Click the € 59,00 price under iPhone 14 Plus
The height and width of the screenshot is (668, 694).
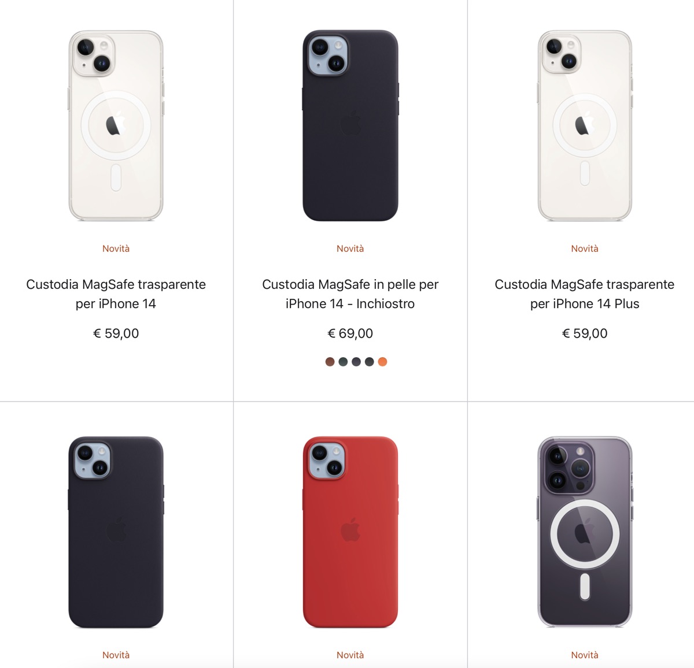click(x=585, y=333)
